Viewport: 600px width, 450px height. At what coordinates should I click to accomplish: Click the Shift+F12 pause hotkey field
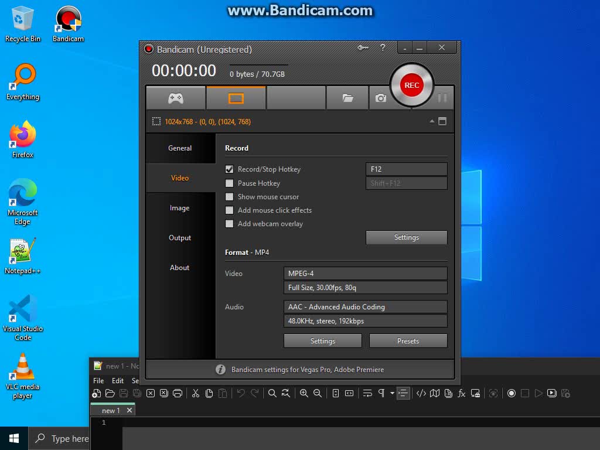click(x=407, y=183)
